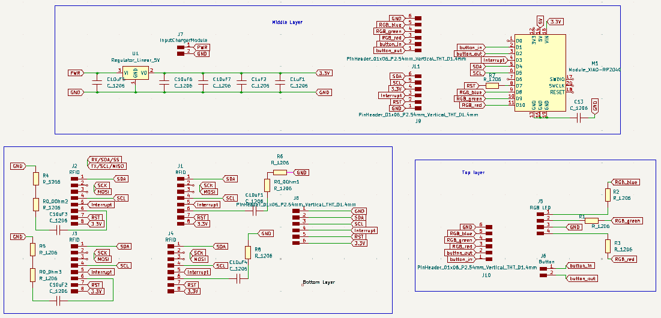The image size is (661, 318).
Task: Click the RGB_red label below R3
Action: 623,259
